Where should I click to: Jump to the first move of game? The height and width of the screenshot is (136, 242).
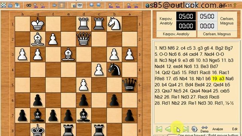tap(159, 129)
